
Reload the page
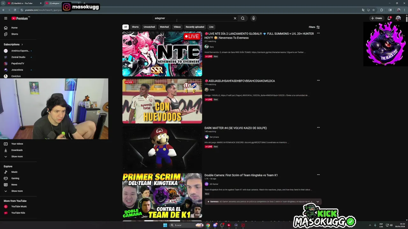point(15,10)
